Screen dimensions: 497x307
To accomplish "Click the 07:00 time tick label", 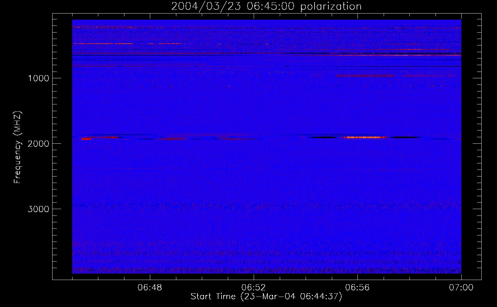I will pyautogui.click(x=461, y=288).
